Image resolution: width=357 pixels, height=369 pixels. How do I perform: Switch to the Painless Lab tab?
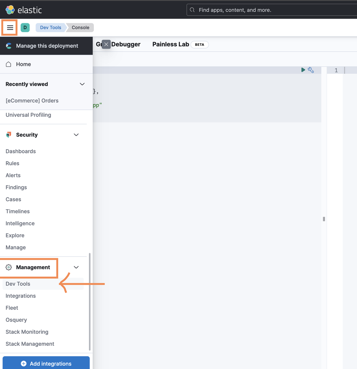[171, 44]
